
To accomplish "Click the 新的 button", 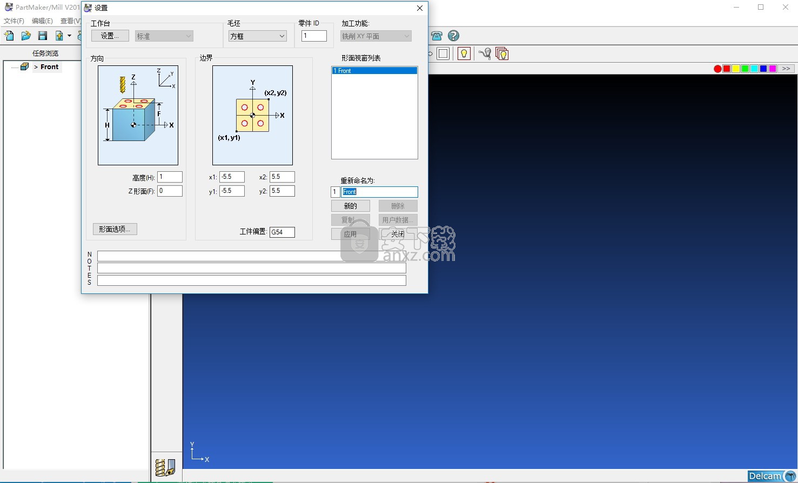I will click(351, 206).
